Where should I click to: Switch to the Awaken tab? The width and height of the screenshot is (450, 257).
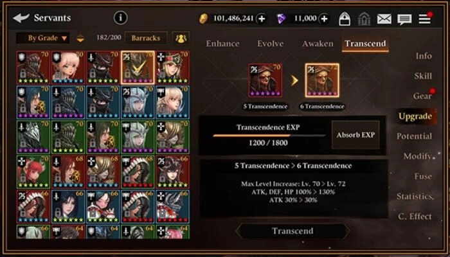coord(318,44)
